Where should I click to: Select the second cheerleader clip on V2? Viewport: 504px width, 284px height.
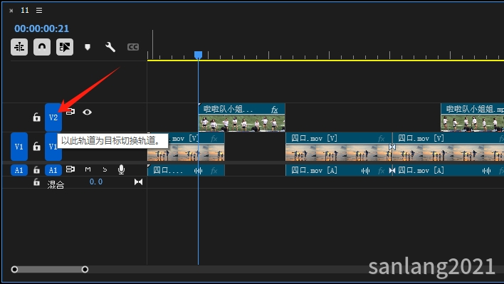tap(472, 117)
